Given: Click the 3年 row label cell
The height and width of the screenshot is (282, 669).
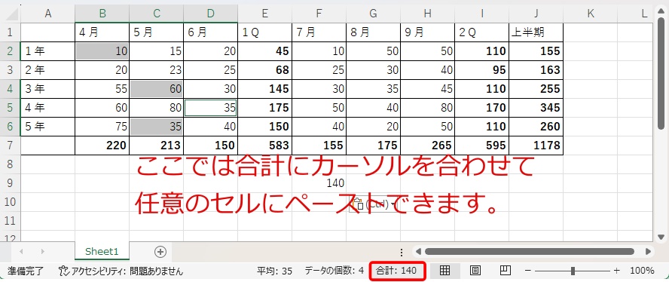Looking at the screenshot, I should [x=47, y=89].
